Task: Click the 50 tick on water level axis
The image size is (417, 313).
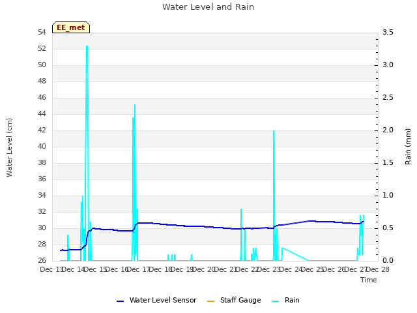Action: pyautogui.click(x=42, y=65)
